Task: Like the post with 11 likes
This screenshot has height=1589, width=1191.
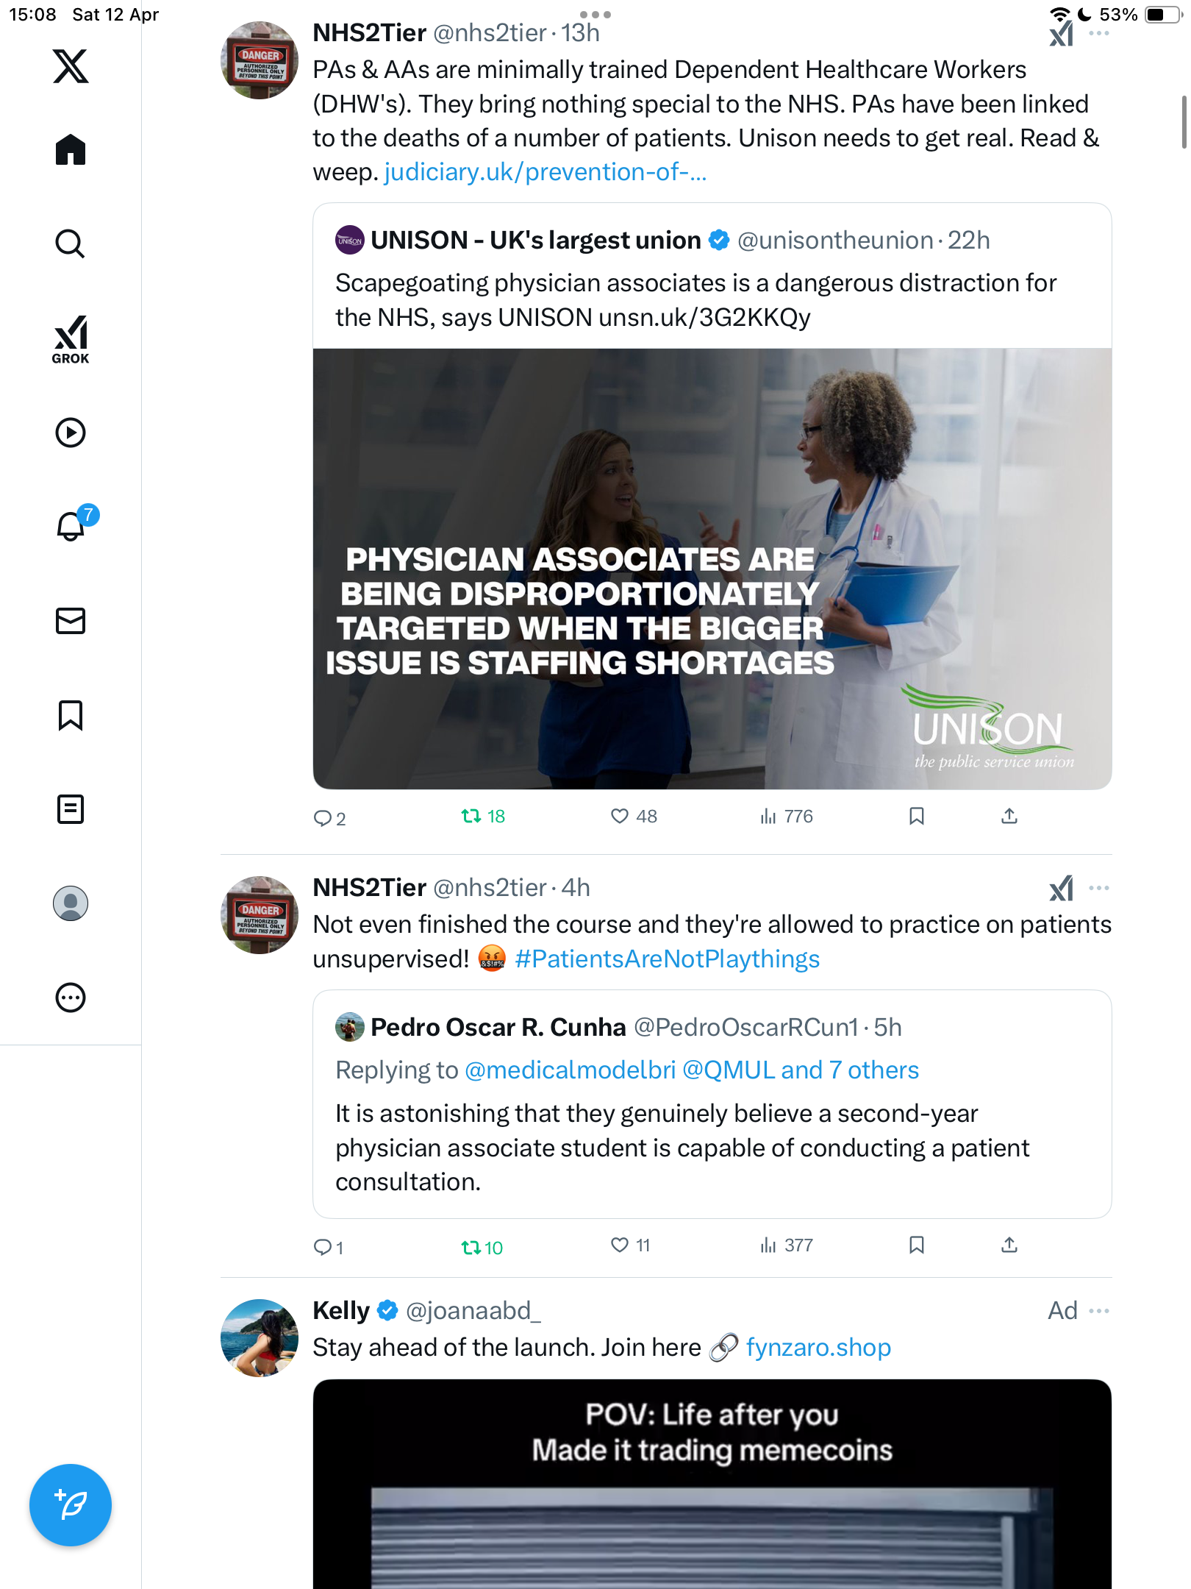Action: [x=630, y=1245]
